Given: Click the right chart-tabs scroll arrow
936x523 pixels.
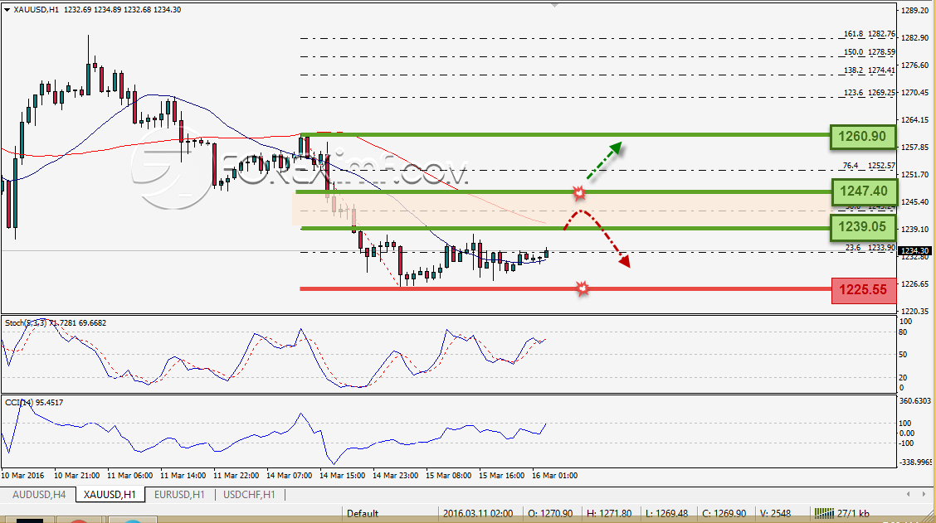Looking at the screenshot, I should click(925, 494).
